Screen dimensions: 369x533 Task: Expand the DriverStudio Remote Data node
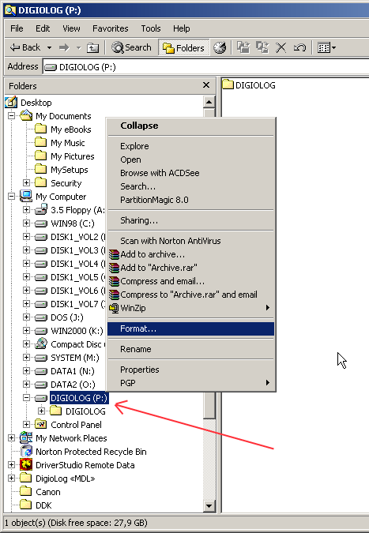12,465
